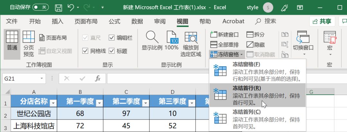The height and width of the screenshot is (132, 347).
Task: Open Ribbon Display Options icon
Action: [x=300, y=8]
